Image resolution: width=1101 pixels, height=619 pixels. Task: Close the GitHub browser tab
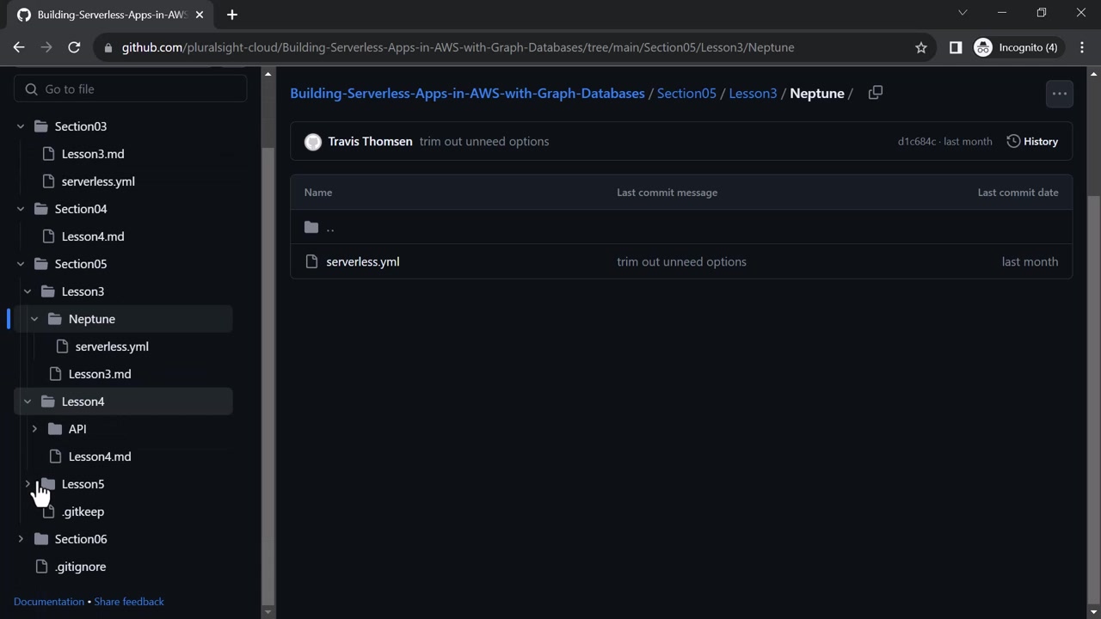[198, 15]
